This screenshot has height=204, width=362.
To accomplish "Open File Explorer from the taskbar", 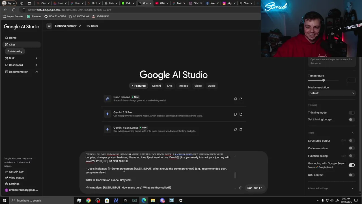I will coord(153,201).
